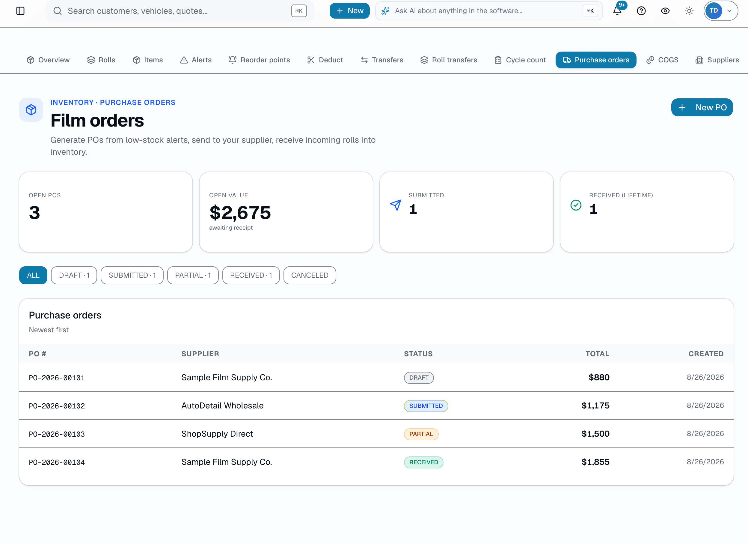
Task: Filter by DRAFT · 1 chip
Action: [x=74, y=275]
